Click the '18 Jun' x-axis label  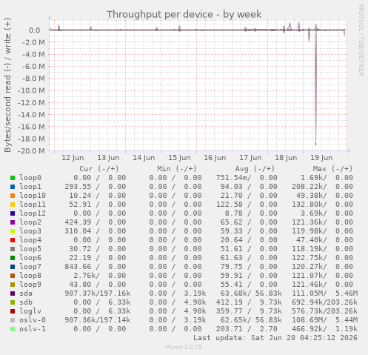click(x=286, y=158)
